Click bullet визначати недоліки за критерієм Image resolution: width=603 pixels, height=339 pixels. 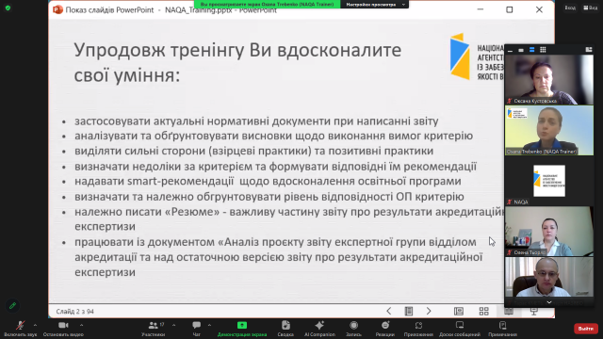[x=275, y=167]
